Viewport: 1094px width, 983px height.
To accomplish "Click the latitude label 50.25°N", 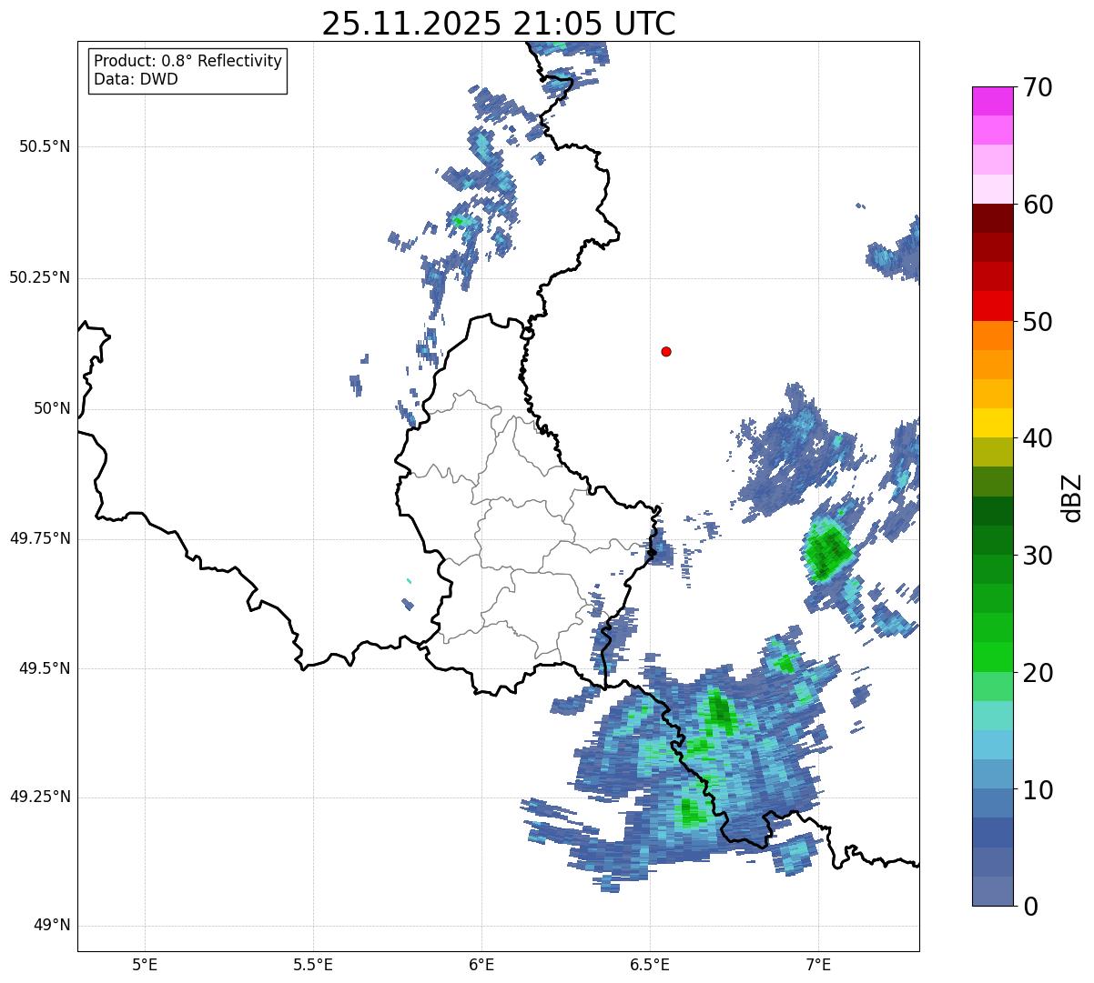I will [39, 277].
